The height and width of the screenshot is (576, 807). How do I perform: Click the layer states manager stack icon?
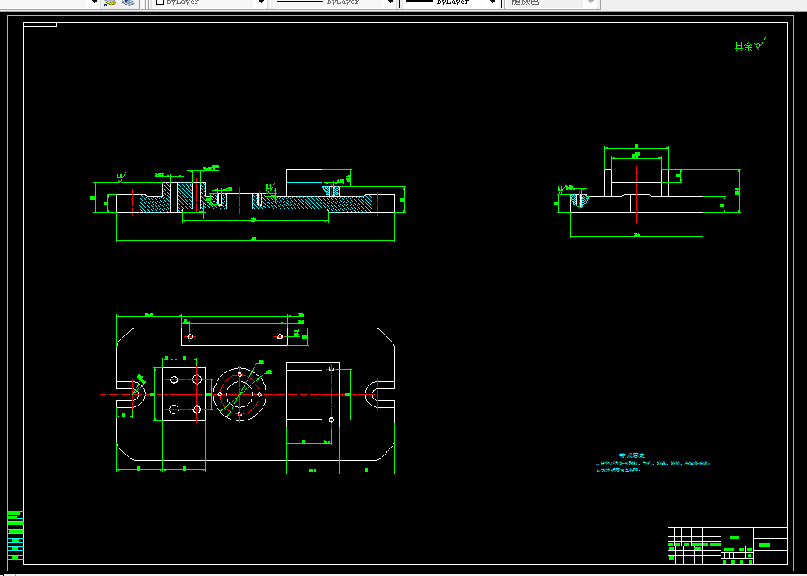[128, 2]
